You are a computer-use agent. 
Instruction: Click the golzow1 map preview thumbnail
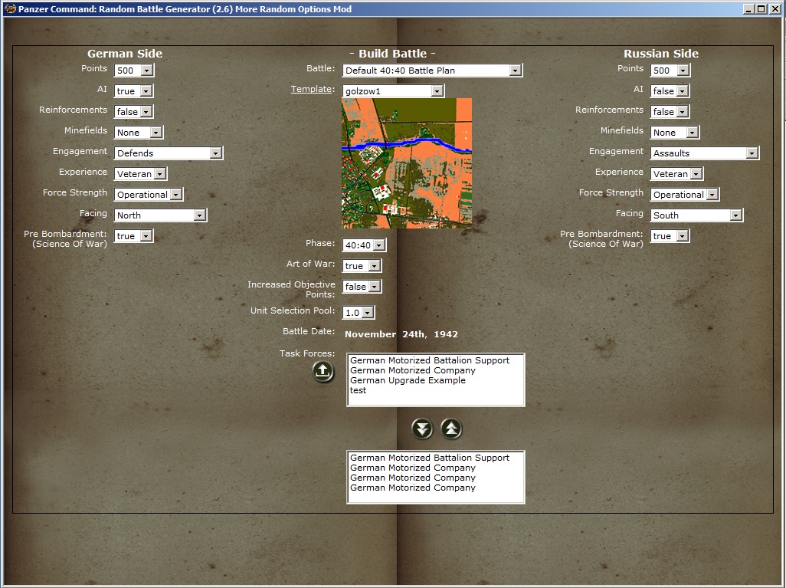click(x=407, y=163)
